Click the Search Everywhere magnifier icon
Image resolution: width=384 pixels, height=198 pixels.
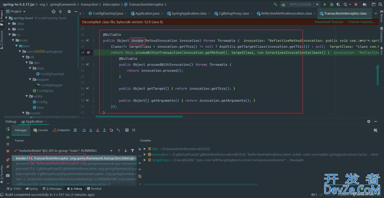[380, 4]
